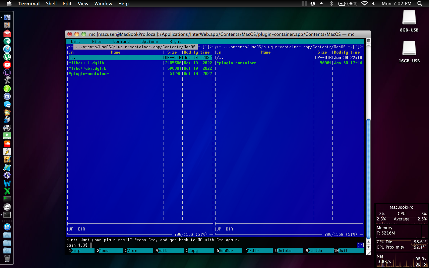429x268 pixels.
Task: Open mc Command menu
Action: pyautogui.click(x=121, y=42)
